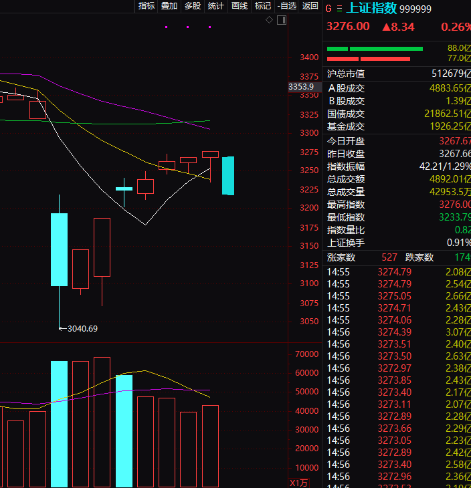
Task: Click -自选 to remove from watchlist
Action: [x=286, y=6]
